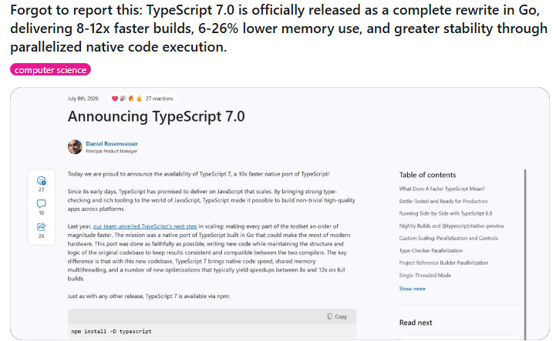
Task: Click the 'Announcing TypeScript 7.0' heading
Action: point(156,116)
